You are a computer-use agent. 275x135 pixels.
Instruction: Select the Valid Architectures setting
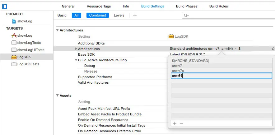click(x=93, y=82)
